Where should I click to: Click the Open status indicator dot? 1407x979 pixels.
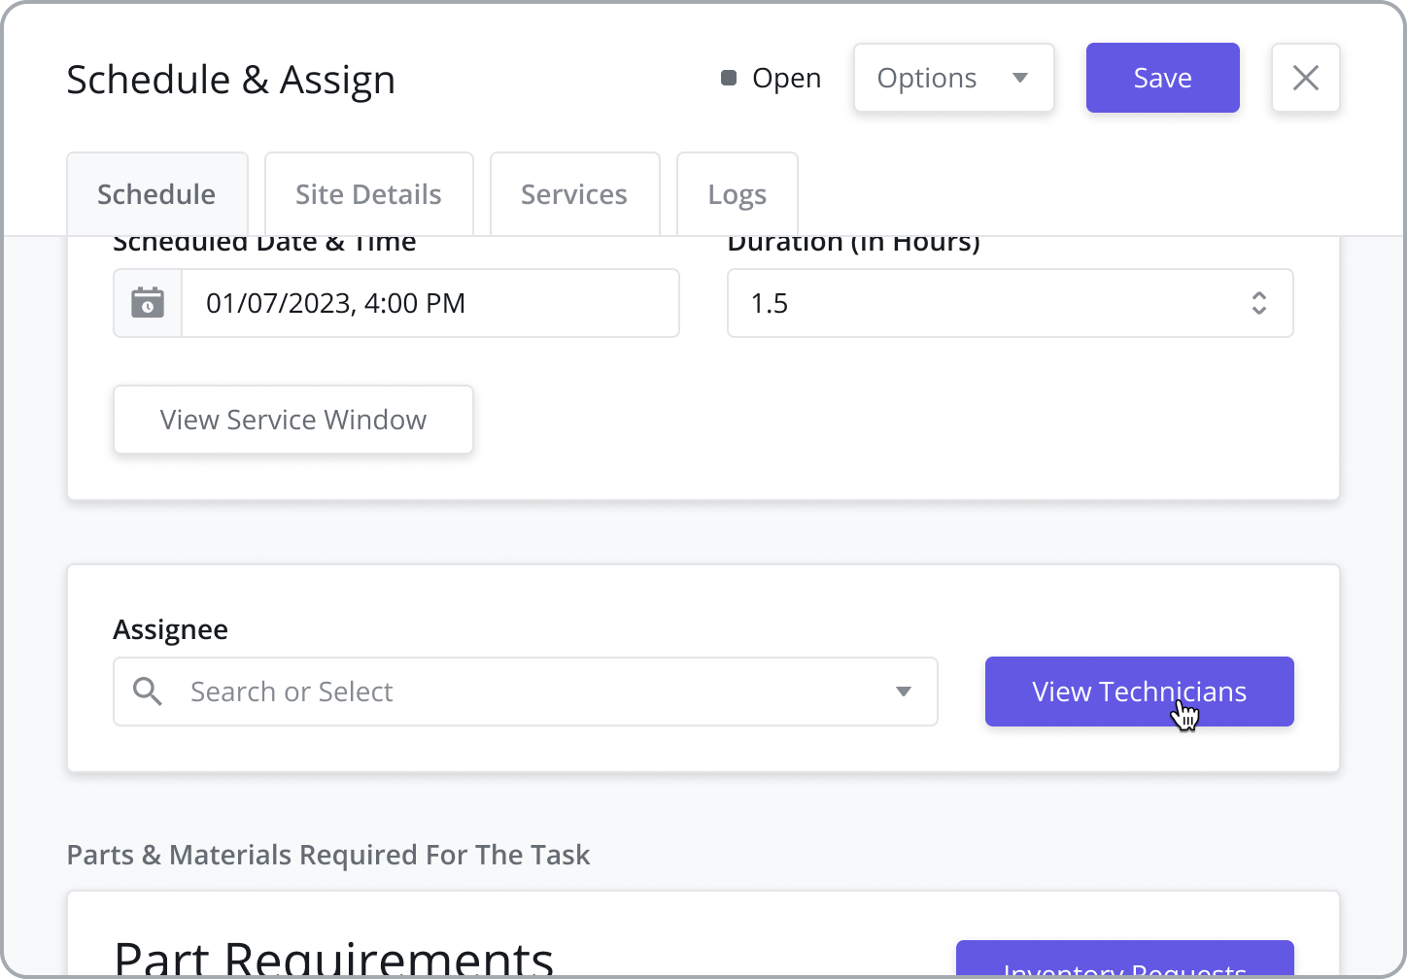tap(728, 78)
